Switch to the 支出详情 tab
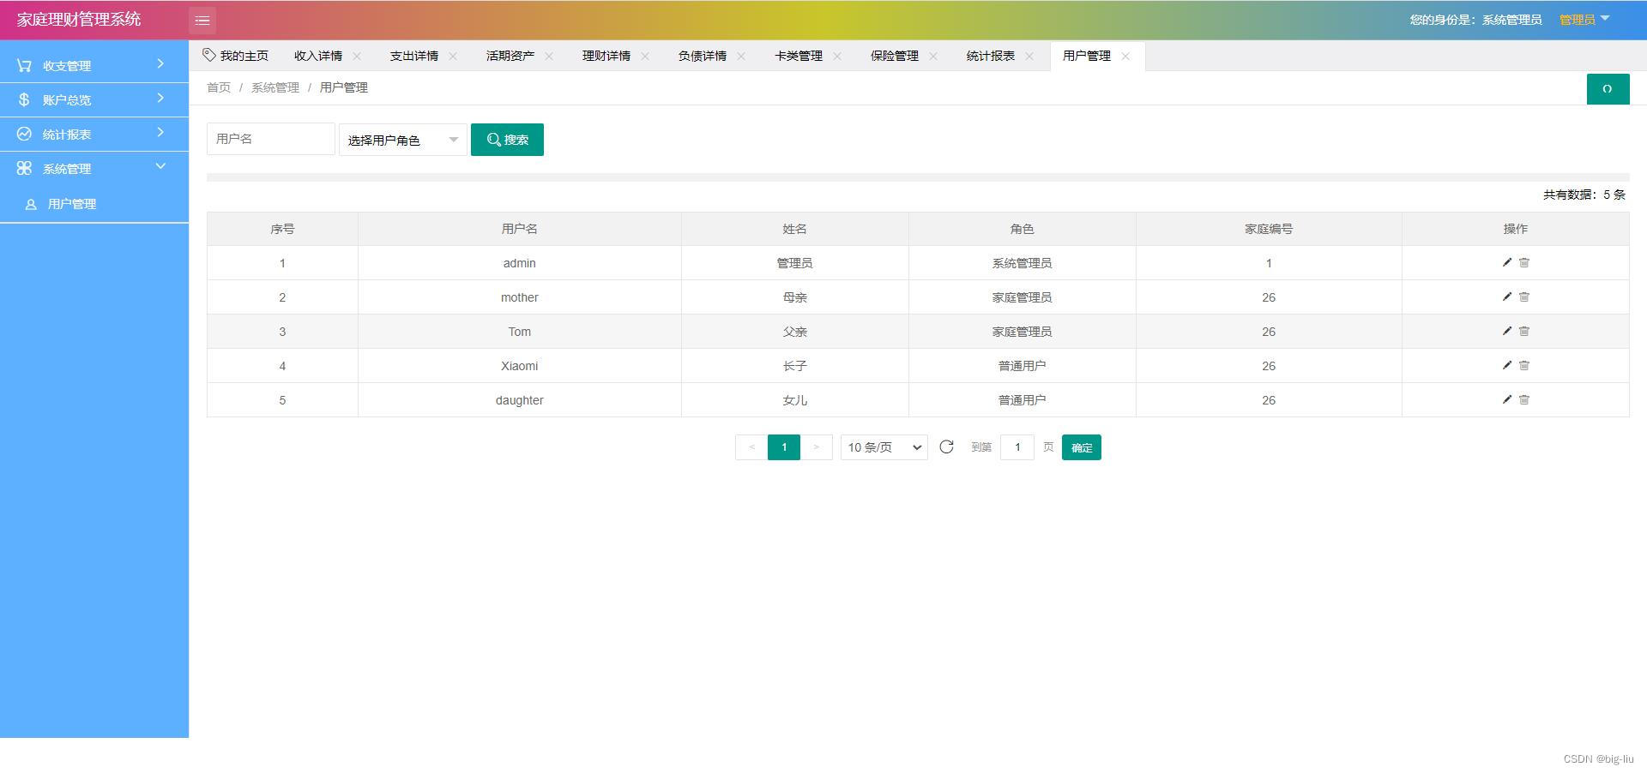 click(x=414, y=56)
